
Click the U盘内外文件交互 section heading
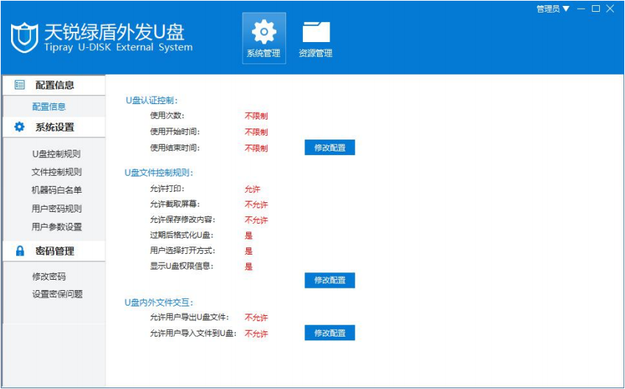point(159,303)
